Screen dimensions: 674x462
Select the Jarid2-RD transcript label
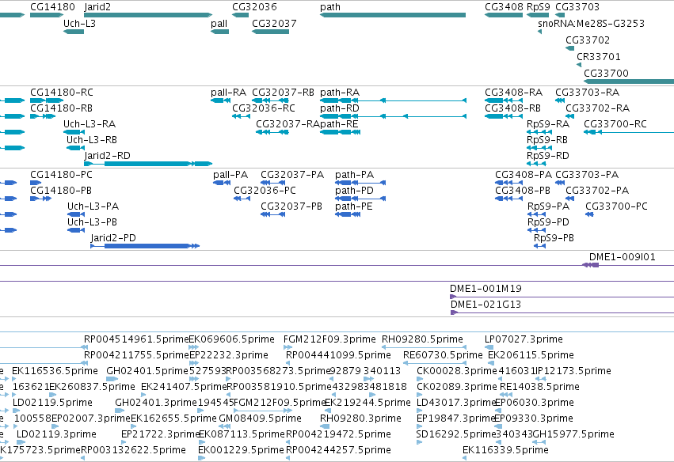click(x=107, y=155)
